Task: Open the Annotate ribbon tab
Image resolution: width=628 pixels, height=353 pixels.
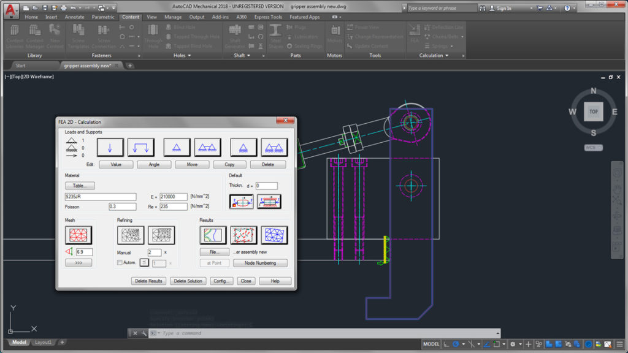Action: (75, 17)
